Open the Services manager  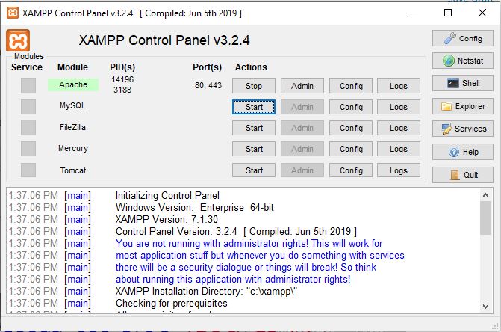462,129
